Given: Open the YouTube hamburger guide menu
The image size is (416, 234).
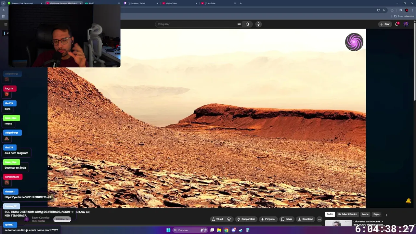Looking at the screenshot, I should pyautogui.click(x=6, y=24).
